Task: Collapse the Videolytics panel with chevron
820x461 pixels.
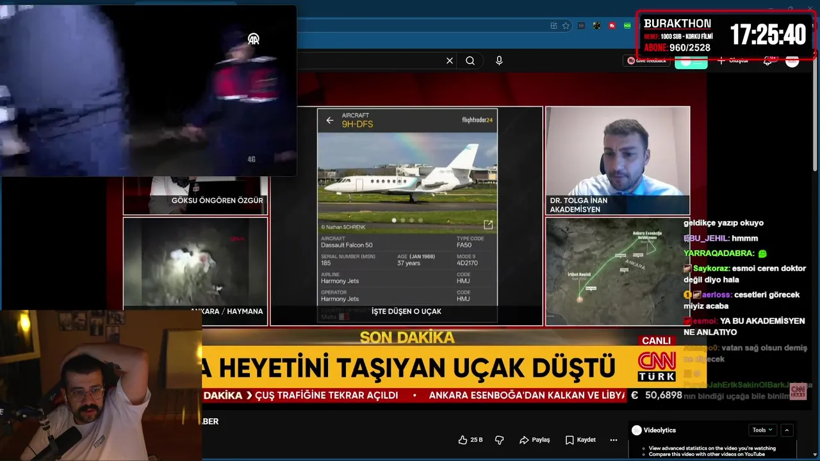Action: point(787,430)
